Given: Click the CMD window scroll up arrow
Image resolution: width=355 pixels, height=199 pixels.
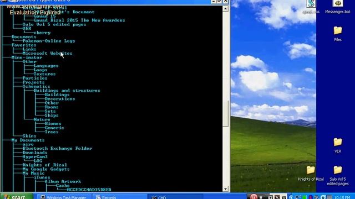Looking at the screenshot, I should click(226, 9).
